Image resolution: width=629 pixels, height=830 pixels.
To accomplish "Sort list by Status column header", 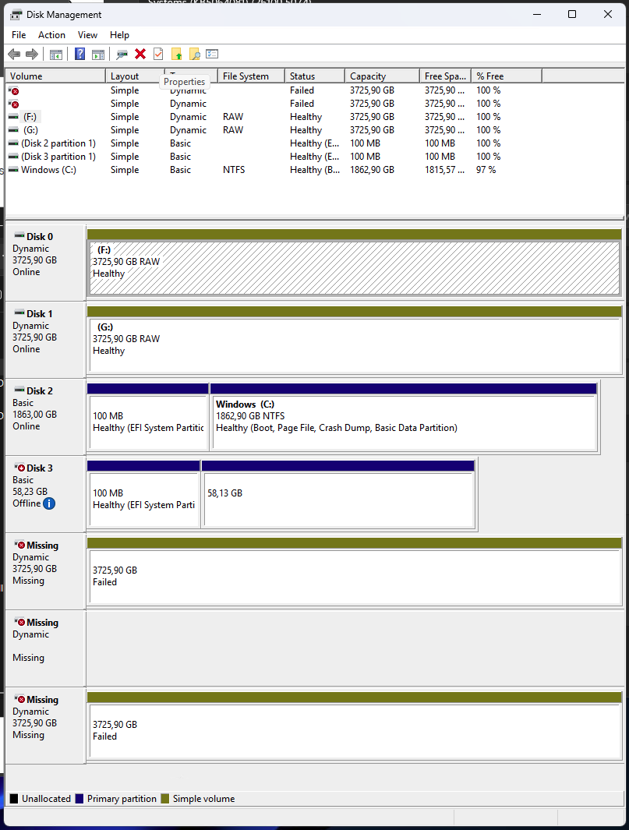I will pyautogui.click(x=313, y=76).
